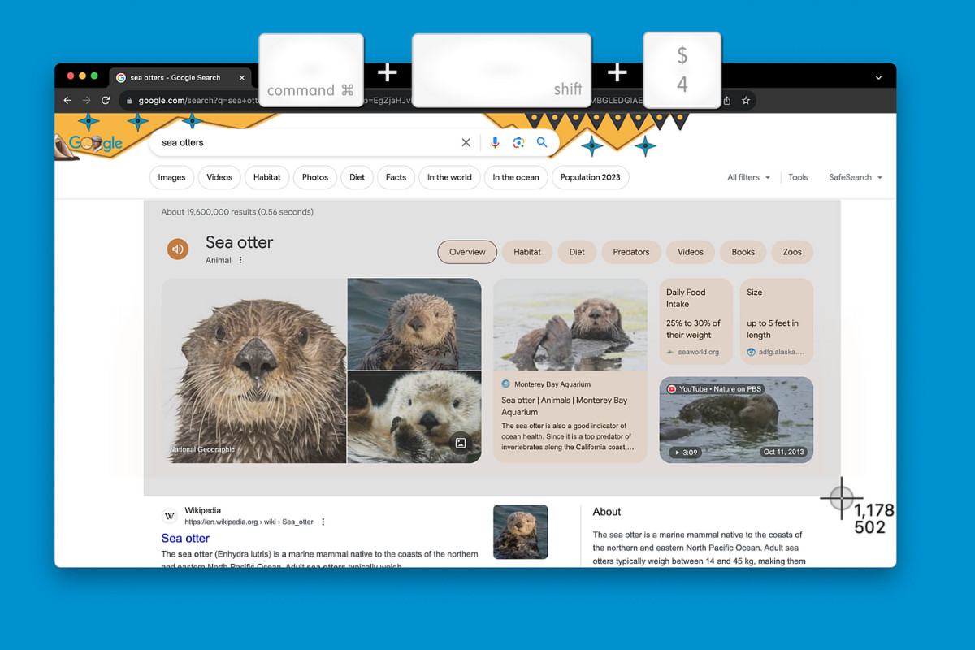Open Google Lens image search icon
The image size is (975, 650).
tap(518, 142)
